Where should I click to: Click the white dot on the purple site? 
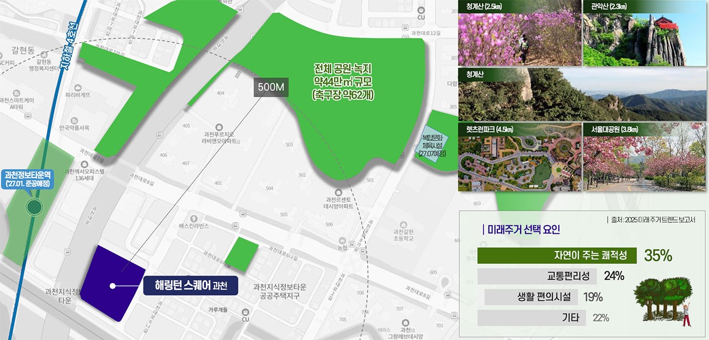pos(112,286)
